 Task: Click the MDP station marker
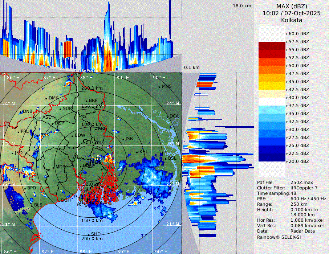[x=53, y=167]
